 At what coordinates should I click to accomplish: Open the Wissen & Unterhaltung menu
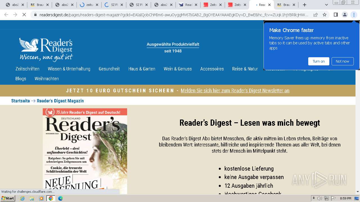point(69,69)
